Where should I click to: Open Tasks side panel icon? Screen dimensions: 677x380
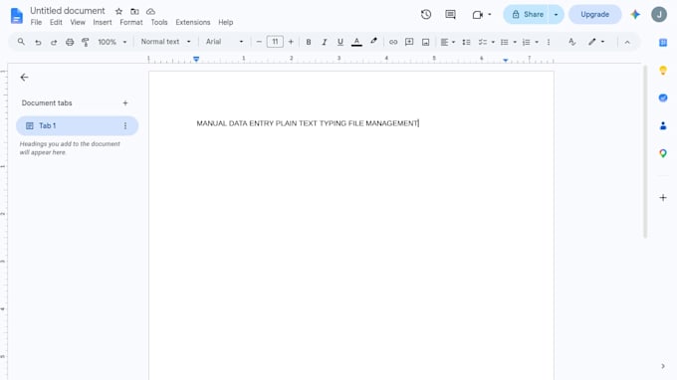[x=663, y=97]
